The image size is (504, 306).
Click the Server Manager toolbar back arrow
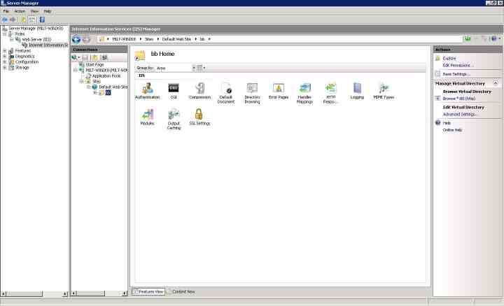pos(5,20)
